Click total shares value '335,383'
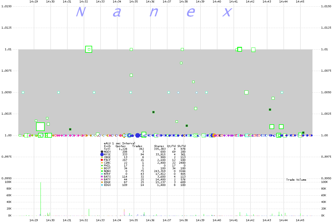 point(160,149)
